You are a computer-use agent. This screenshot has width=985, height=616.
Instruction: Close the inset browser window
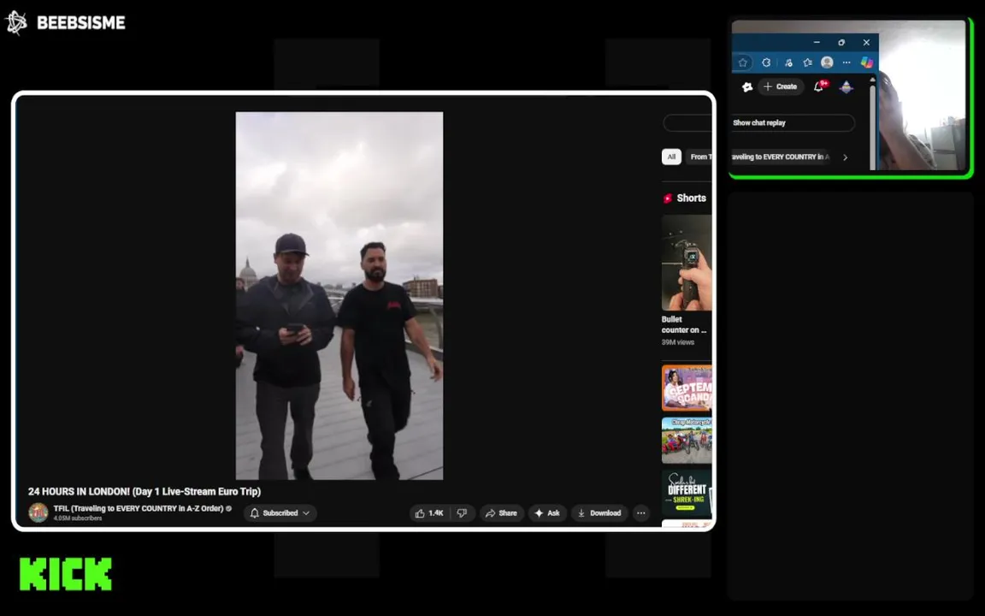point(866,42)
